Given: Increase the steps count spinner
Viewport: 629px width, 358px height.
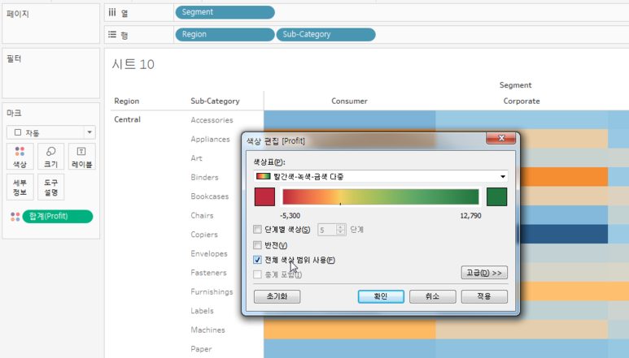Looking at the screenshot, I should pyautogui.click(x=341, y=226).
